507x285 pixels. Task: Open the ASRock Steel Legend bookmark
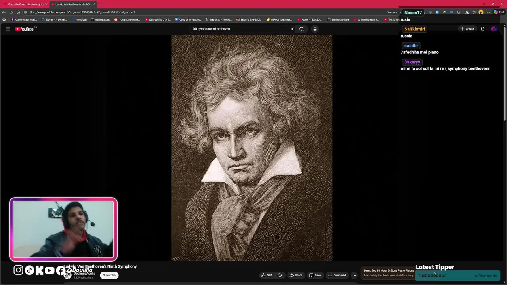click(x=279, y=19)
